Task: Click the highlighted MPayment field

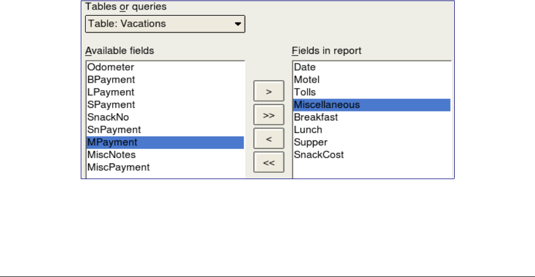Action: (112, 142)
